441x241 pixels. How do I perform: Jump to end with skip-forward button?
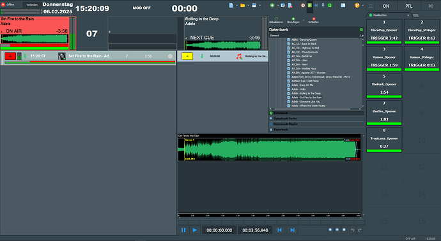tap(292, 230)
